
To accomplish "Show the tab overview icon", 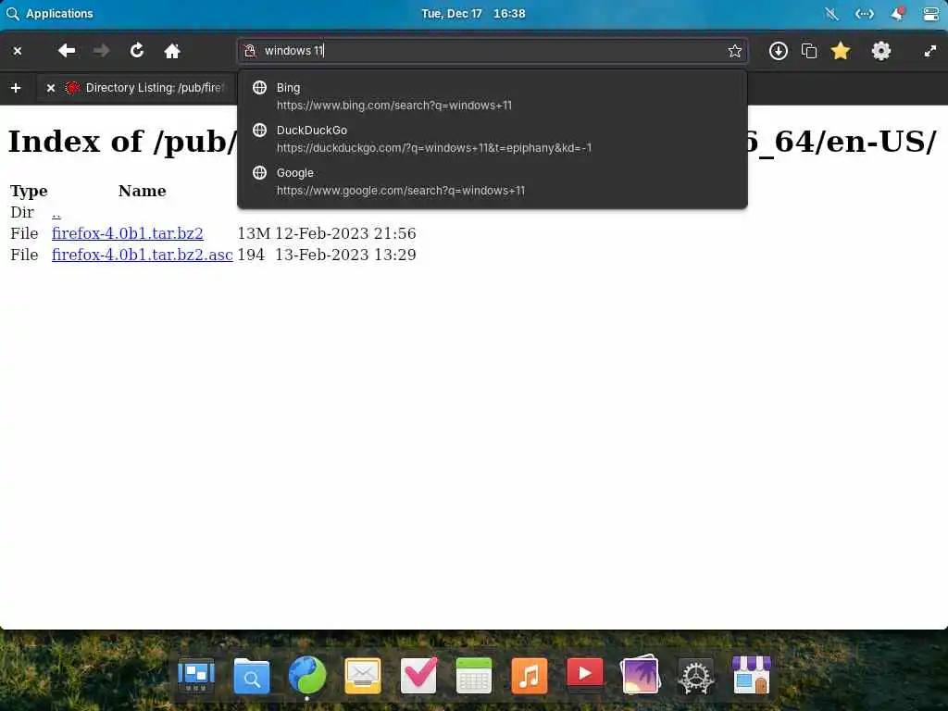I will click(x=809, y=51).
